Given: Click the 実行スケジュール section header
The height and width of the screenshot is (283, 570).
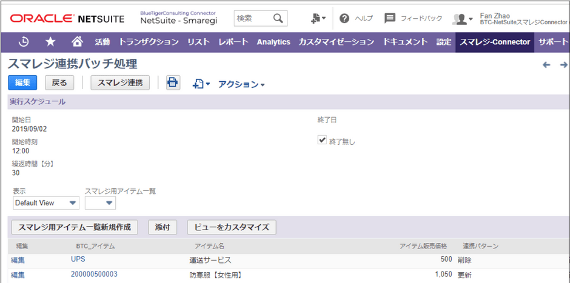Looking at the screenshot, I should click(x=37, y=102).
